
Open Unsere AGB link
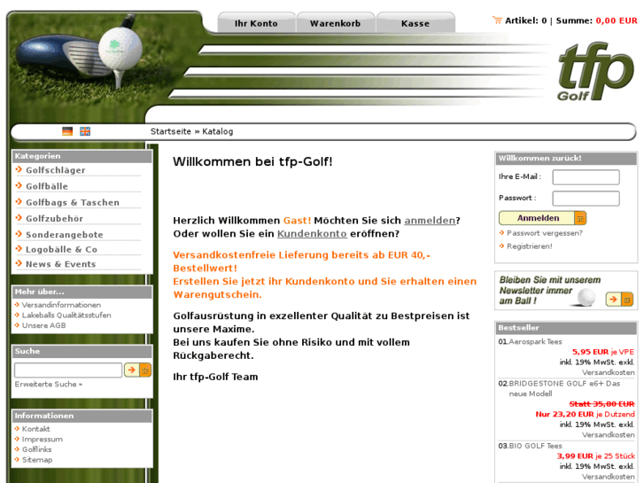pyautogui.click(x=44, y=325)
